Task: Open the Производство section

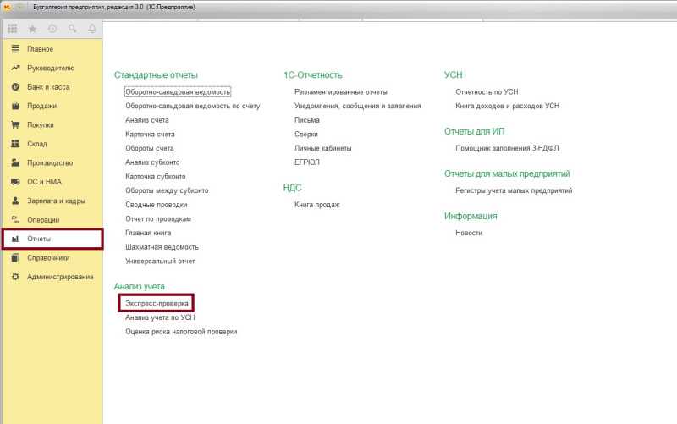Action: [x=50, y=162]
